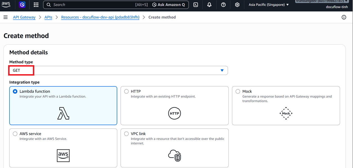The width and height of the screenshot is (353, 168).
Task: Go to API Gateway breadcrumb
Action: pos(24,17)
